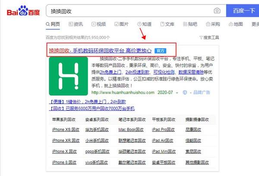Image resolution: width=259 pixels, height=176 pixels.
Task: Click the Baidu logo
Action: (x=23, y=11)
